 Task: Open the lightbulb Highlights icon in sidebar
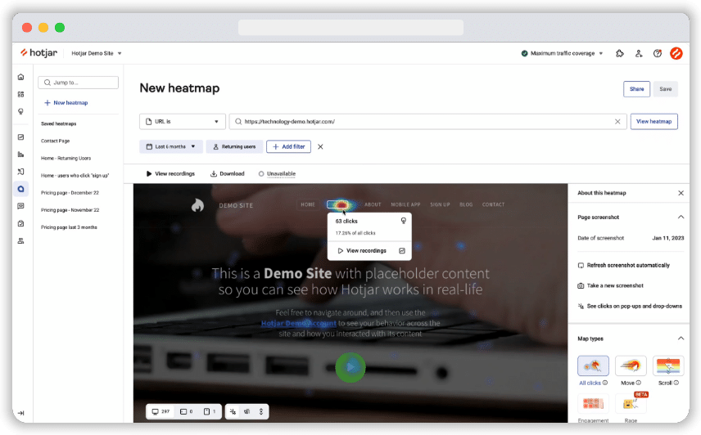(x=21, y=110)
